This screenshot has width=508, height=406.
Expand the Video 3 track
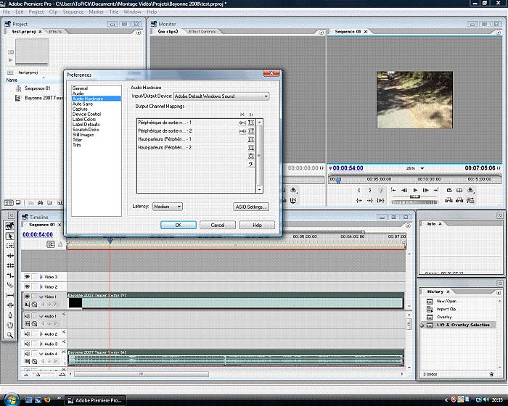coord(41,277)
